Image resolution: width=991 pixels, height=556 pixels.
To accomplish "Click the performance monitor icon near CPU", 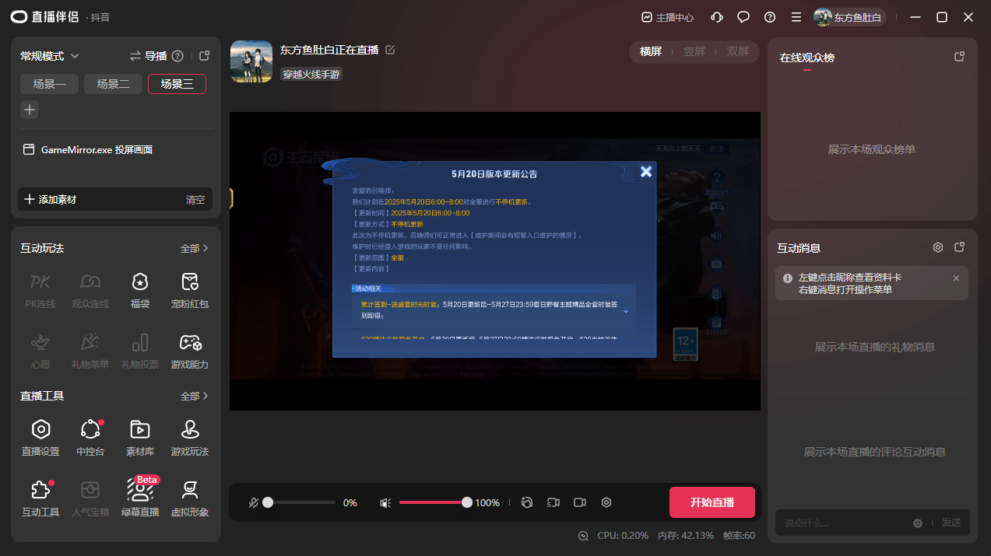I will coord(584,535).
